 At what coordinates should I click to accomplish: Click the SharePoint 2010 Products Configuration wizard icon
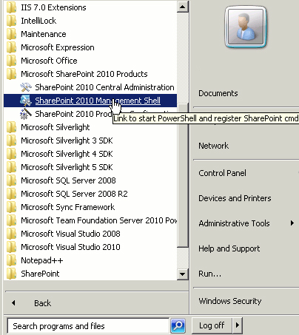26,114
